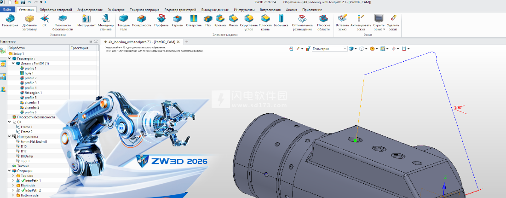
Task: Click Вставить эскиз icon
Action: [342, 20]
